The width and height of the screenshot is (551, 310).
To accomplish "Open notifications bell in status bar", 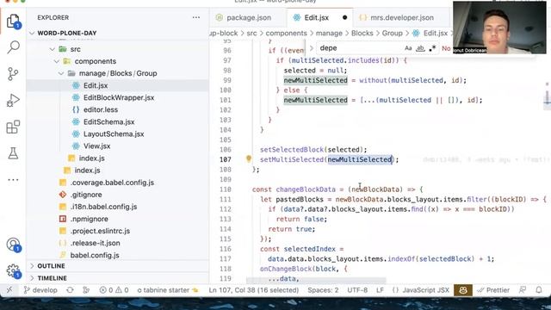I will [539, 290].
